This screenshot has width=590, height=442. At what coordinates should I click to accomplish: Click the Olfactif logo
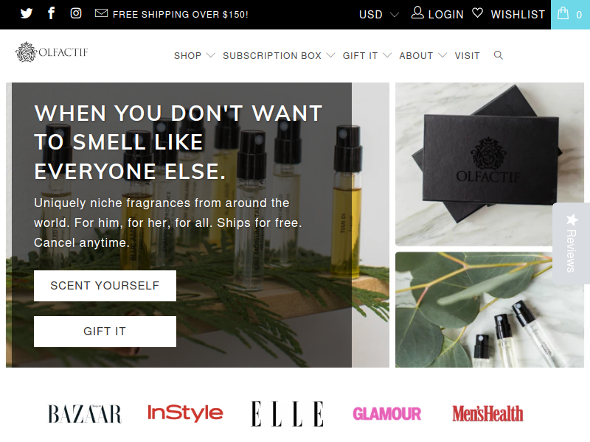coord(52,52)
